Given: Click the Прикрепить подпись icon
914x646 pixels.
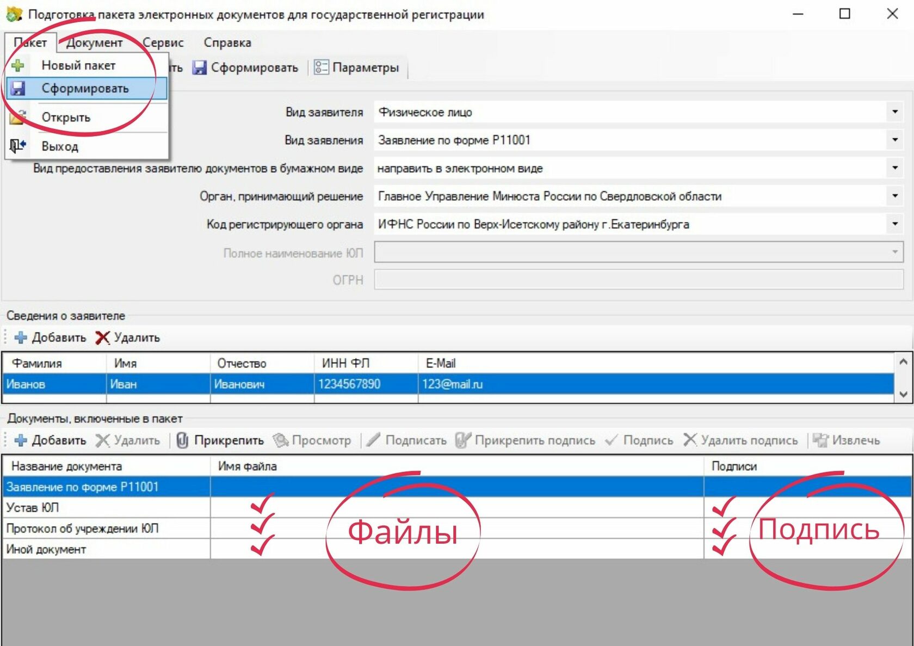Looking at the screenshot, I should [463, 440].
